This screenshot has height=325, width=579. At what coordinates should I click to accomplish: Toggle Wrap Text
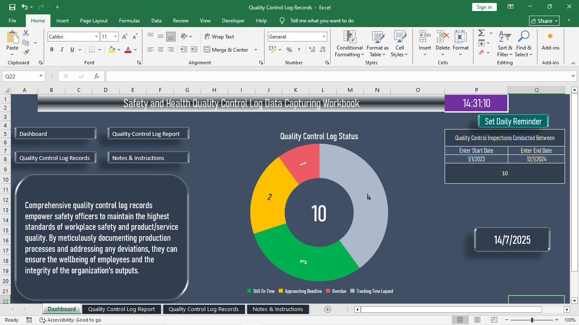click(x=219, y=37)
